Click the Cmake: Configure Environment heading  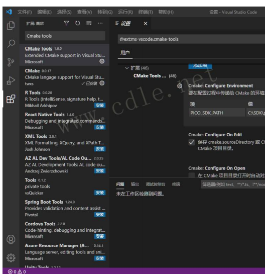point(220,85)
